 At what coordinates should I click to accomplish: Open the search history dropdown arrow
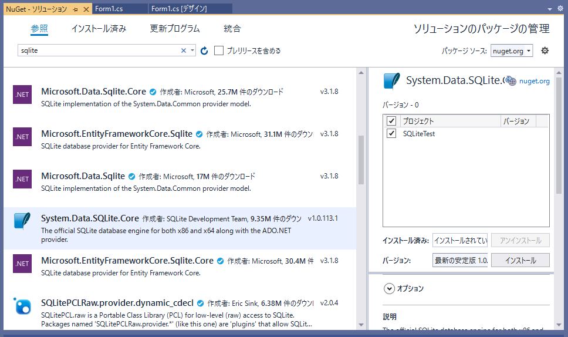pos(192,50)
